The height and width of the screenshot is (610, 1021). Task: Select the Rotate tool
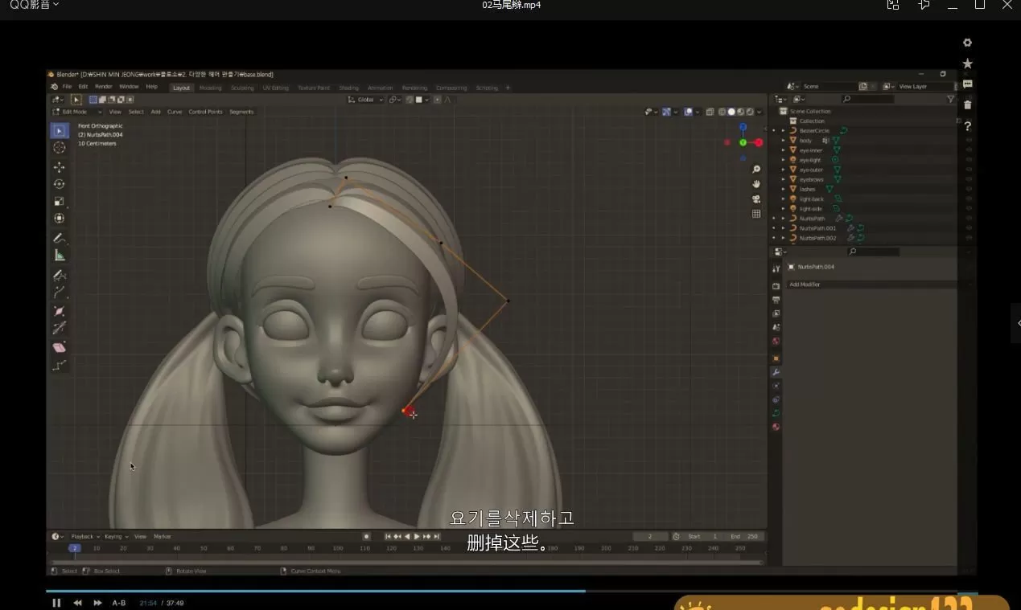point(59,183)
